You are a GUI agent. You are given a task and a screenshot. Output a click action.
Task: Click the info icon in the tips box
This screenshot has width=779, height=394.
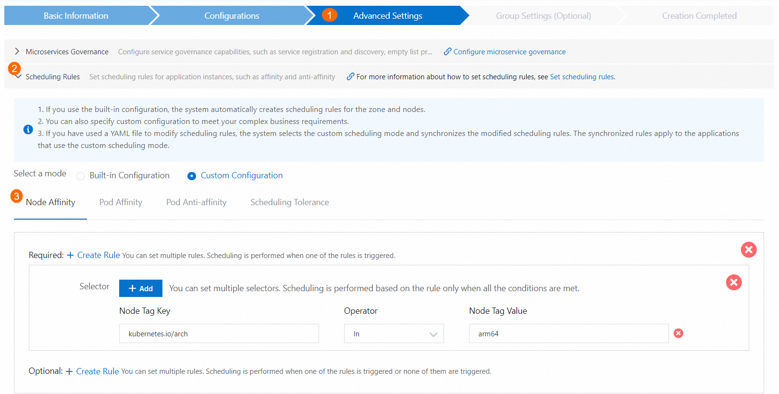click(x=28, y=129)
